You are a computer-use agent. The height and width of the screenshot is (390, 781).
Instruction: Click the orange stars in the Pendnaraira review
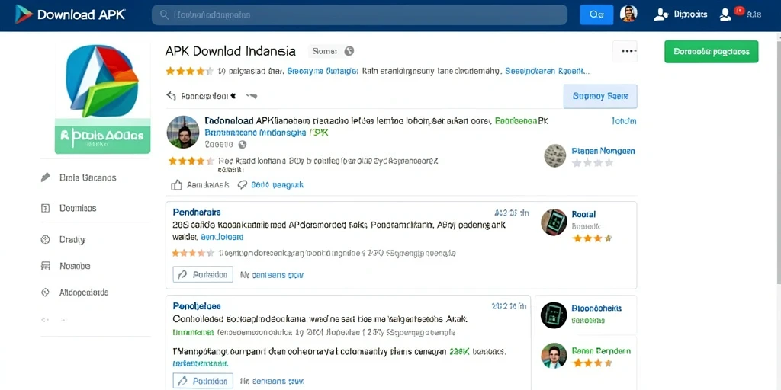(x=193, y=253)
